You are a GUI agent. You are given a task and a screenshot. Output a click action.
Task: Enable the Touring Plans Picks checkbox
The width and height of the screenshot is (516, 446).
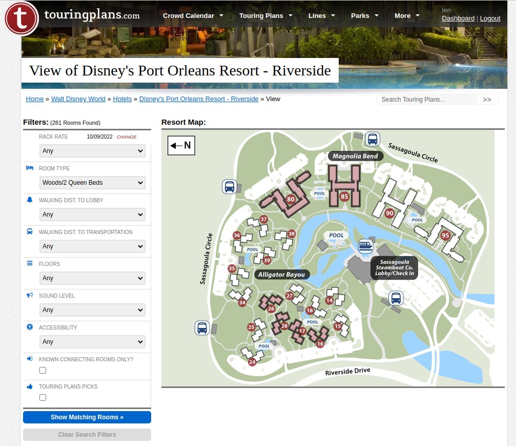tap(43, 398)
